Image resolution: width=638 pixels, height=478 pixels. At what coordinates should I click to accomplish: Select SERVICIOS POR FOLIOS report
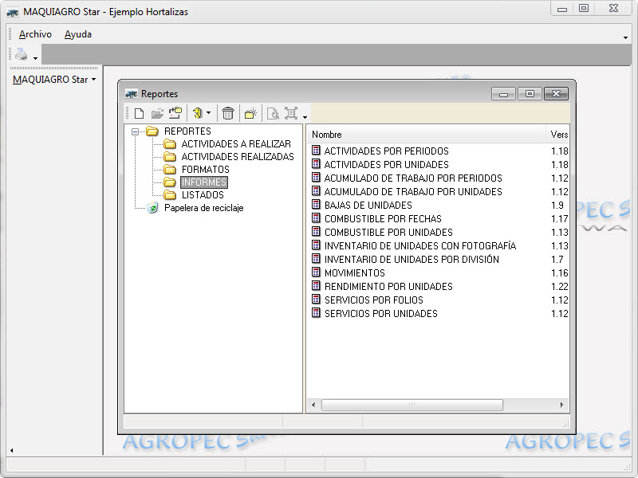[374, 300]
